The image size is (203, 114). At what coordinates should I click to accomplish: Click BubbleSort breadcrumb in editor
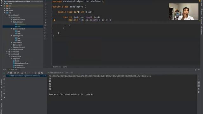click(56, 67)
